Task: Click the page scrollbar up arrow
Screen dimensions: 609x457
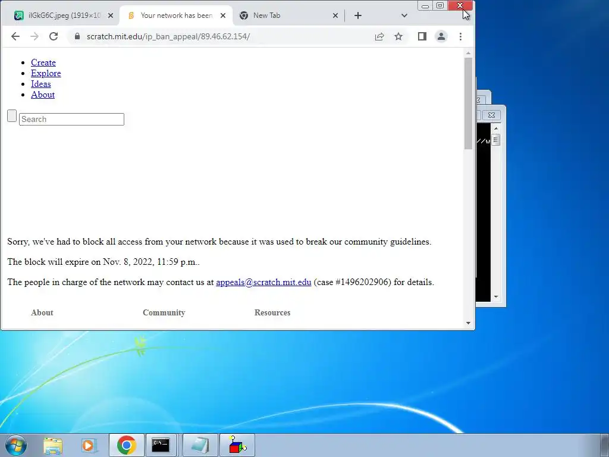Action: (x=468, y=53)
